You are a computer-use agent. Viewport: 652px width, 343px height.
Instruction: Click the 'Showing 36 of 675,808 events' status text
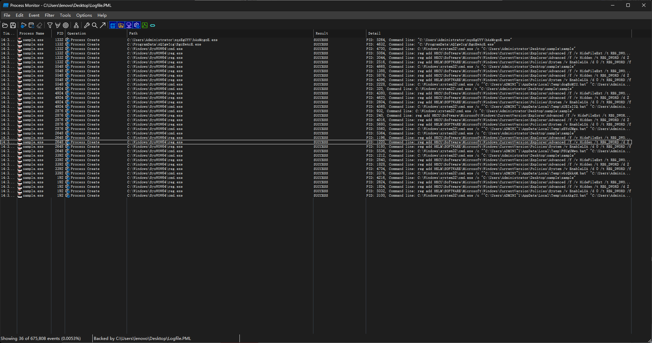(x=41, y=339)
